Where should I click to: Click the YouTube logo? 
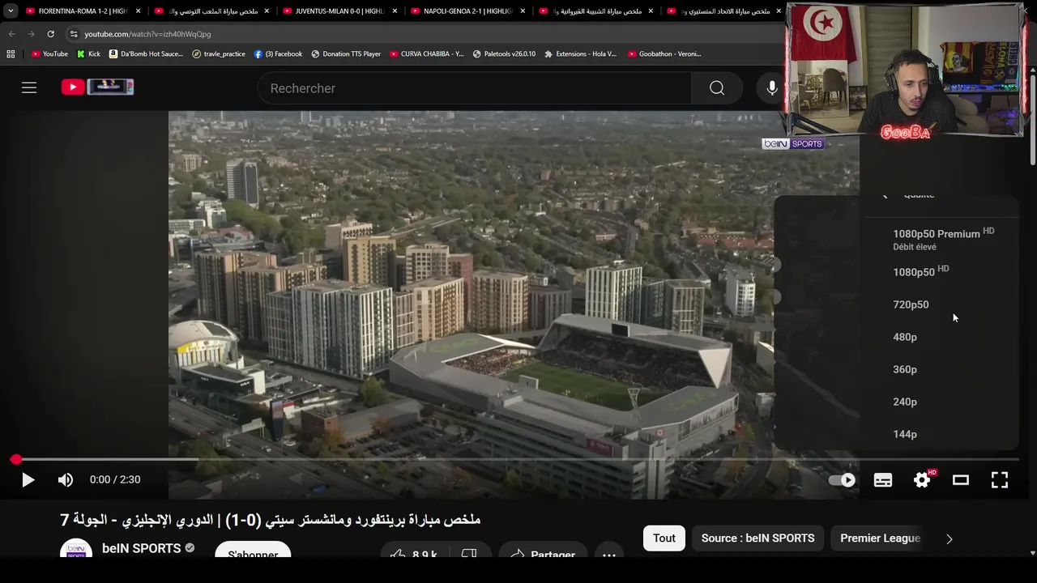(97, 87)
